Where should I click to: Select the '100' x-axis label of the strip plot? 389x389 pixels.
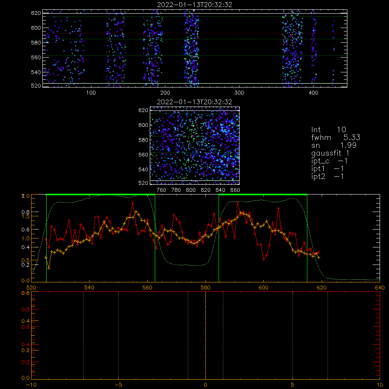(x=91, y=93)
